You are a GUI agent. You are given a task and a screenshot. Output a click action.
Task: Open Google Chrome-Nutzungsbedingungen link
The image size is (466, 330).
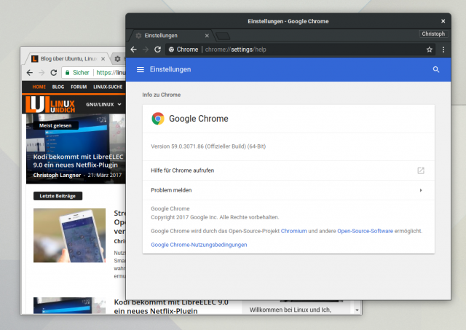click(199, 245)
